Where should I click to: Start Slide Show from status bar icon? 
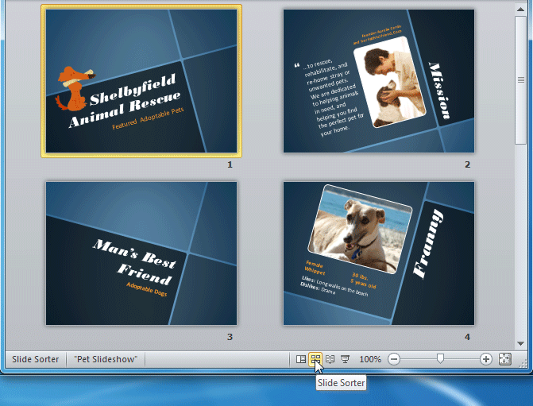(346, 359)
